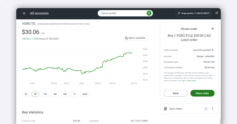Click the Estimated total $30.06 CAD value

coord(209,62)
